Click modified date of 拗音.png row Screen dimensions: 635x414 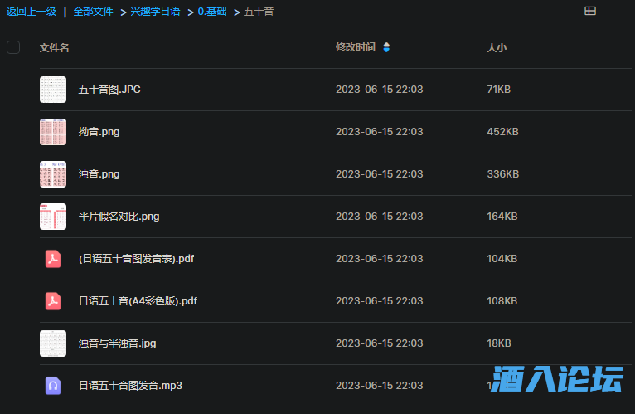[x=380, y=132]
